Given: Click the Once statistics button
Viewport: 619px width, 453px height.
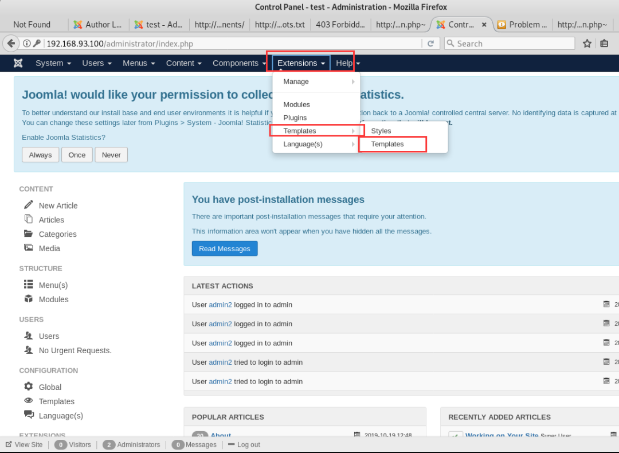Looking at the screenshot, I should 77,155.
